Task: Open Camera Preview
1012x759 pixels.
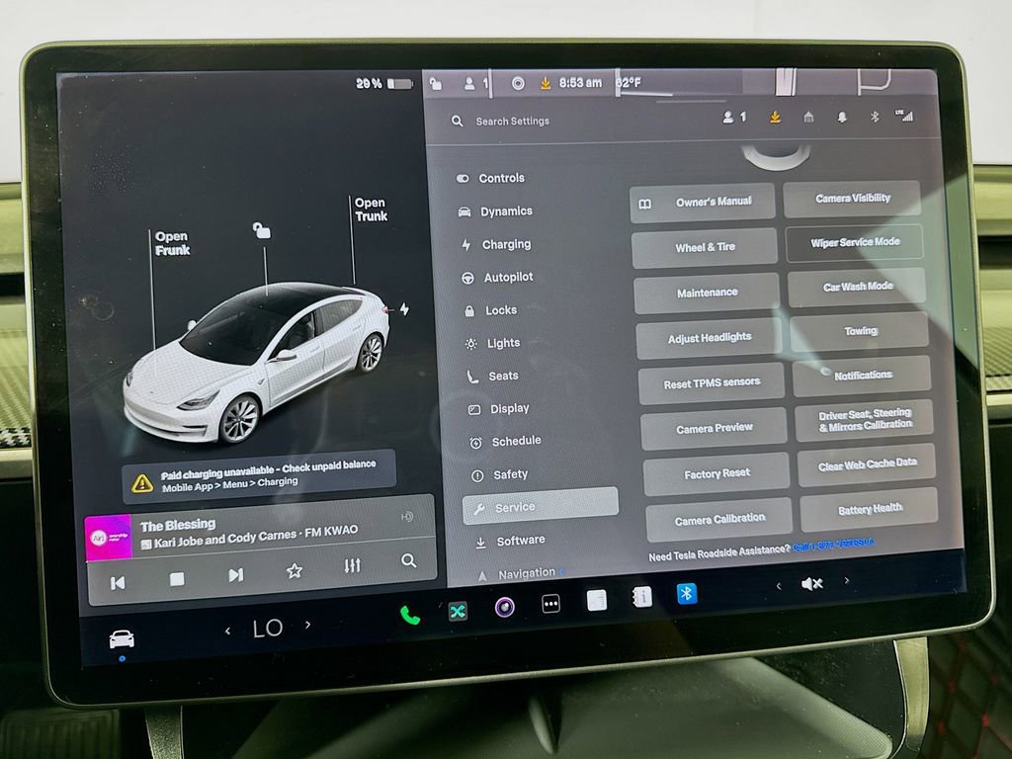Action: click(714, 429)
